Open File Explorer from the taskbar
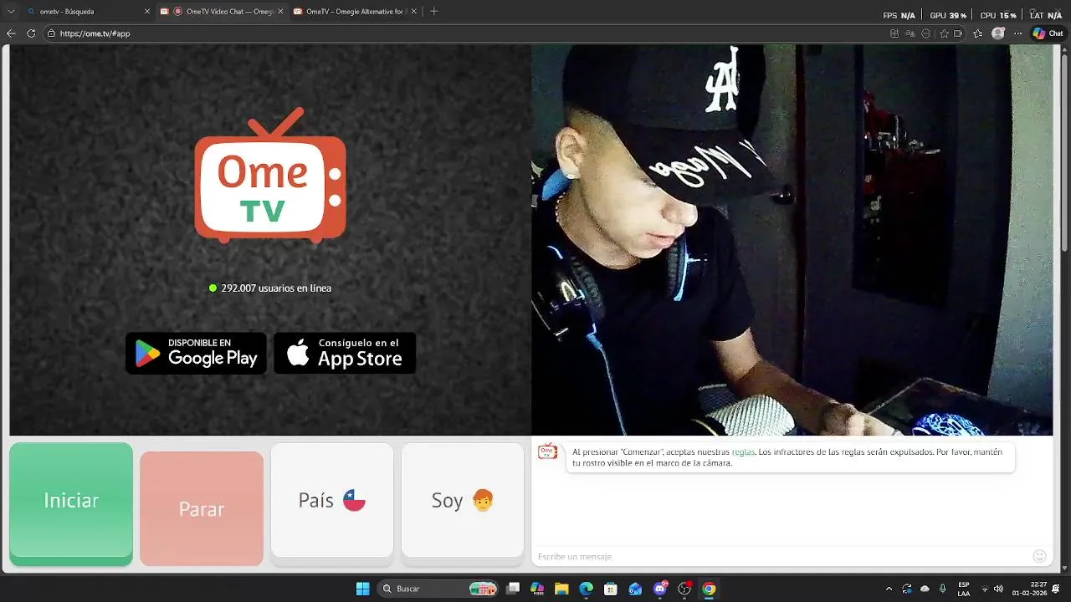 tap(561, 589)
